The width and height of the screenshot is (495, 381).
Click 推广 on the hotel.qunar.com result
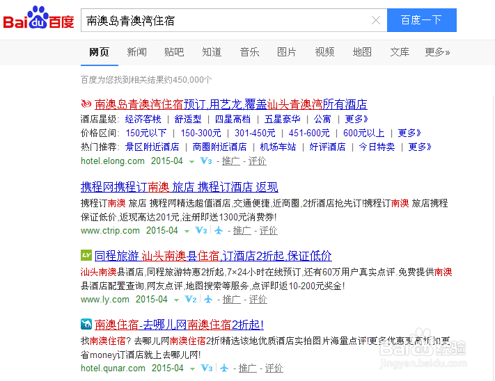248,368
